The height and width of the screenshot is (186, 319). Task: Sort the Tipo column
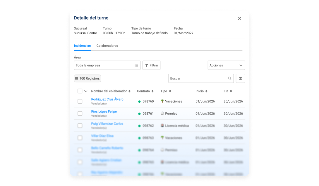tap(170, 91)
